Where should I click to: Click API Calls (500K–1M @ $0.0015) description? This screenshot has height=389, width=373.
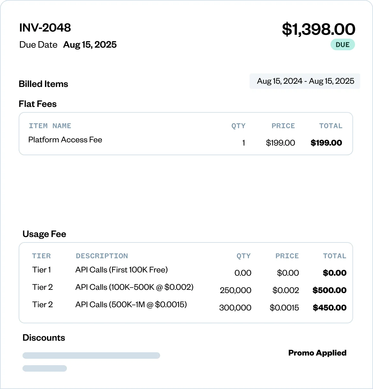pos(131,305)
